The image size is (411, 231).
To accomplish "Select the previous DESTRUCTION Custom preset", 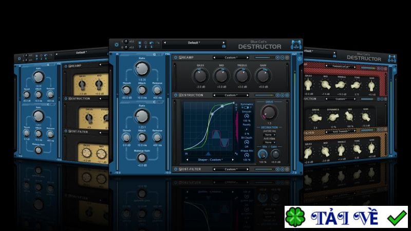I will (x=214, y=95).
